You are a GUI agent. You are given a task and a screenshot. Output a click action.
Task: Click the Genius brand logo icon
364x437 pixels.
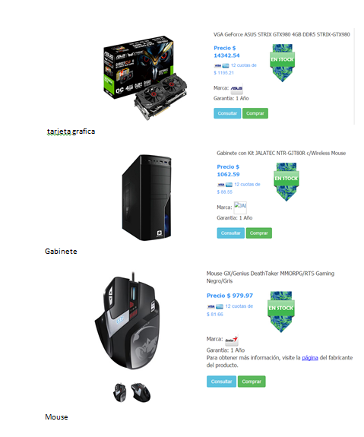coord(232,340)
